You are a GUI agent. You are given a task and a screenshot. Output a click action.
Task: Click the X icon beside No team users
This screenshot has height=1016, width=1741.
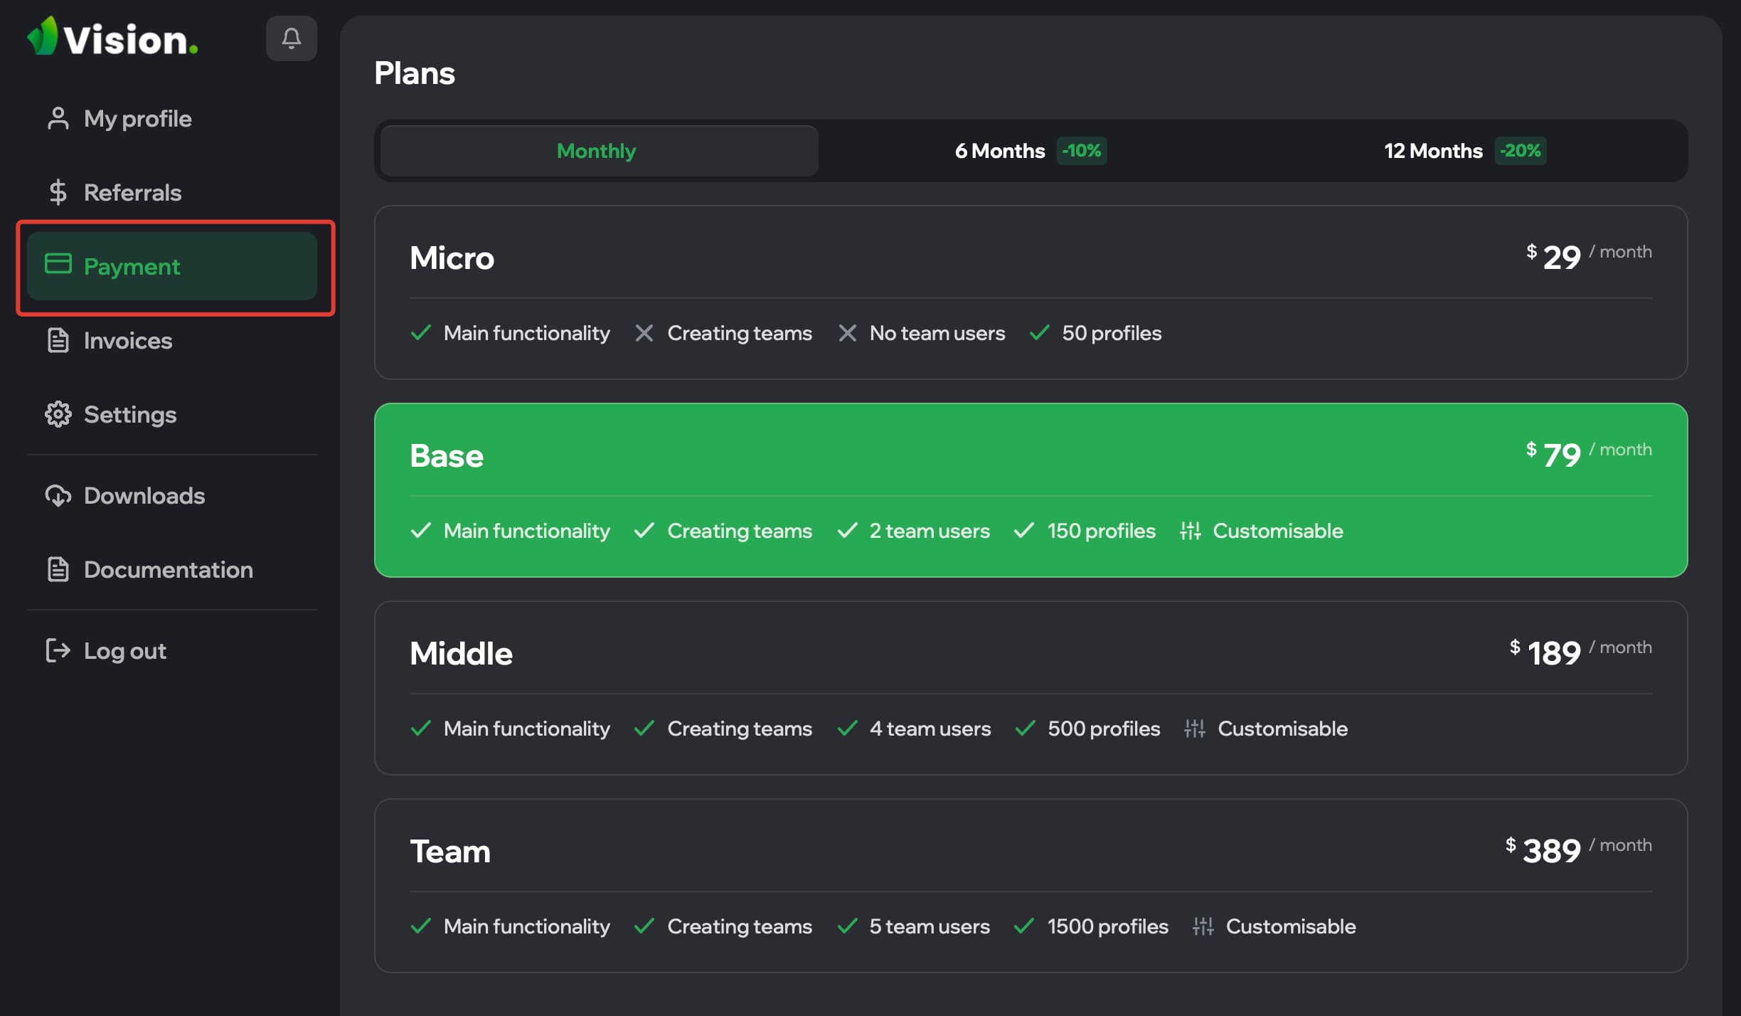coord(847,333)
